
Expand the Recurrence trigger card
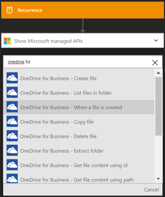click(82, 10)
